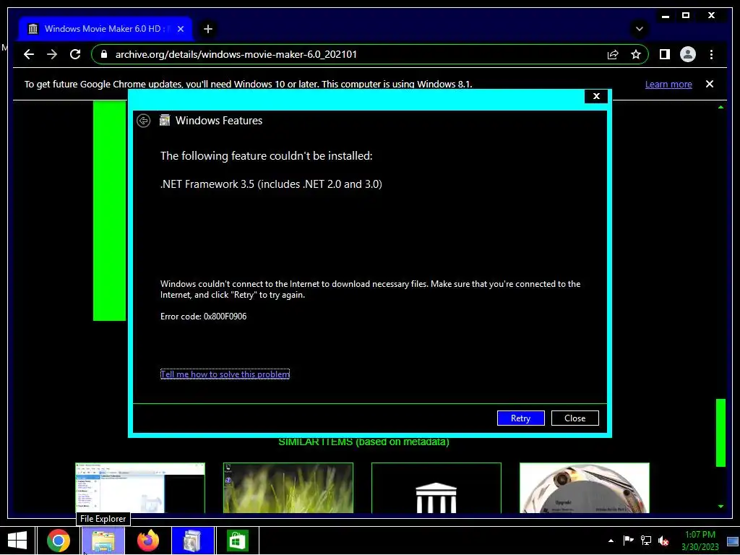Open Chrome profile avatar menu
740x555 pixels.
pyautogui.click(x=688, y=54)
